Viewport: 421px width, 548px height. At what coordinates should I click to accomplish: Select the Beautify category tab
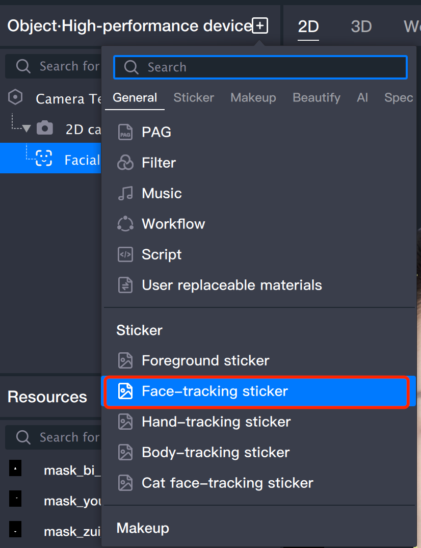[316, 97]
